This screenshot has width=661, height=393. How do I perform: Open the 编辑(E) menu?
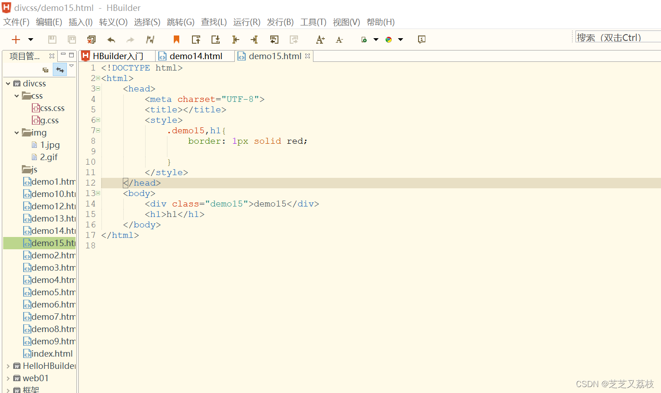tap(49, 22)
